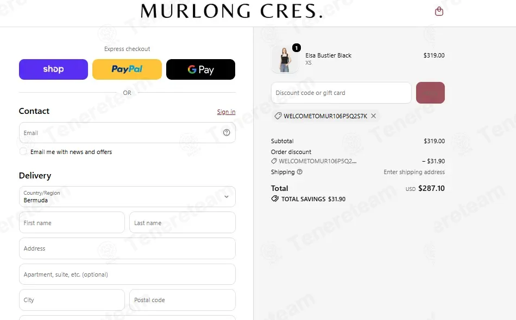Image resolution: width=516 pixels, height=320 pixels.
Task: Click the Postal code field
Action: [183, 299]
